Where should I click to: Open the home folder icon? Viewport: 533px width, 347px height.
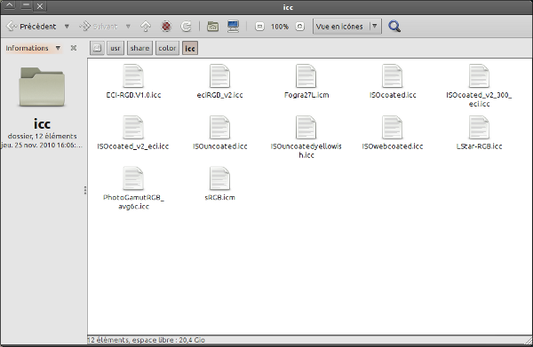point(213,26)
